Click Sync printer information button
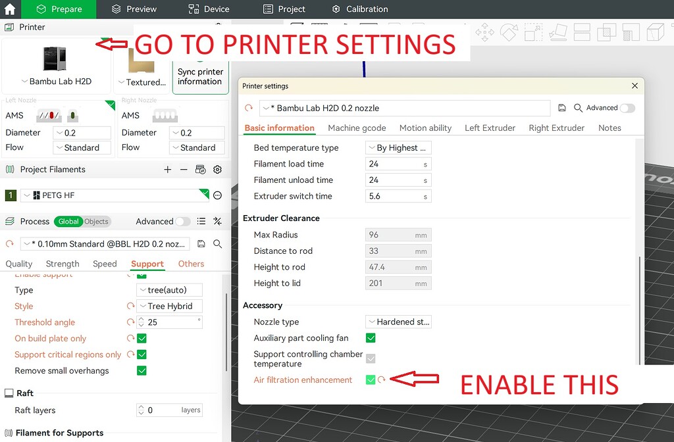Viewport: 674px width, 442px height. tap(200, 76)
